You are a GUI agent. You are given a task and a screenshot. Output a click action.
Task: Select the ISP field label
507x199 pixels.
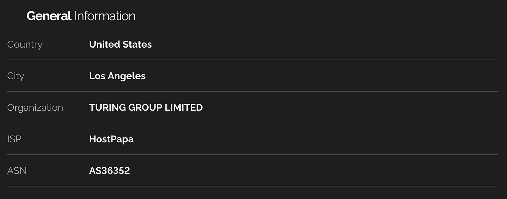(x=14, y=139)
